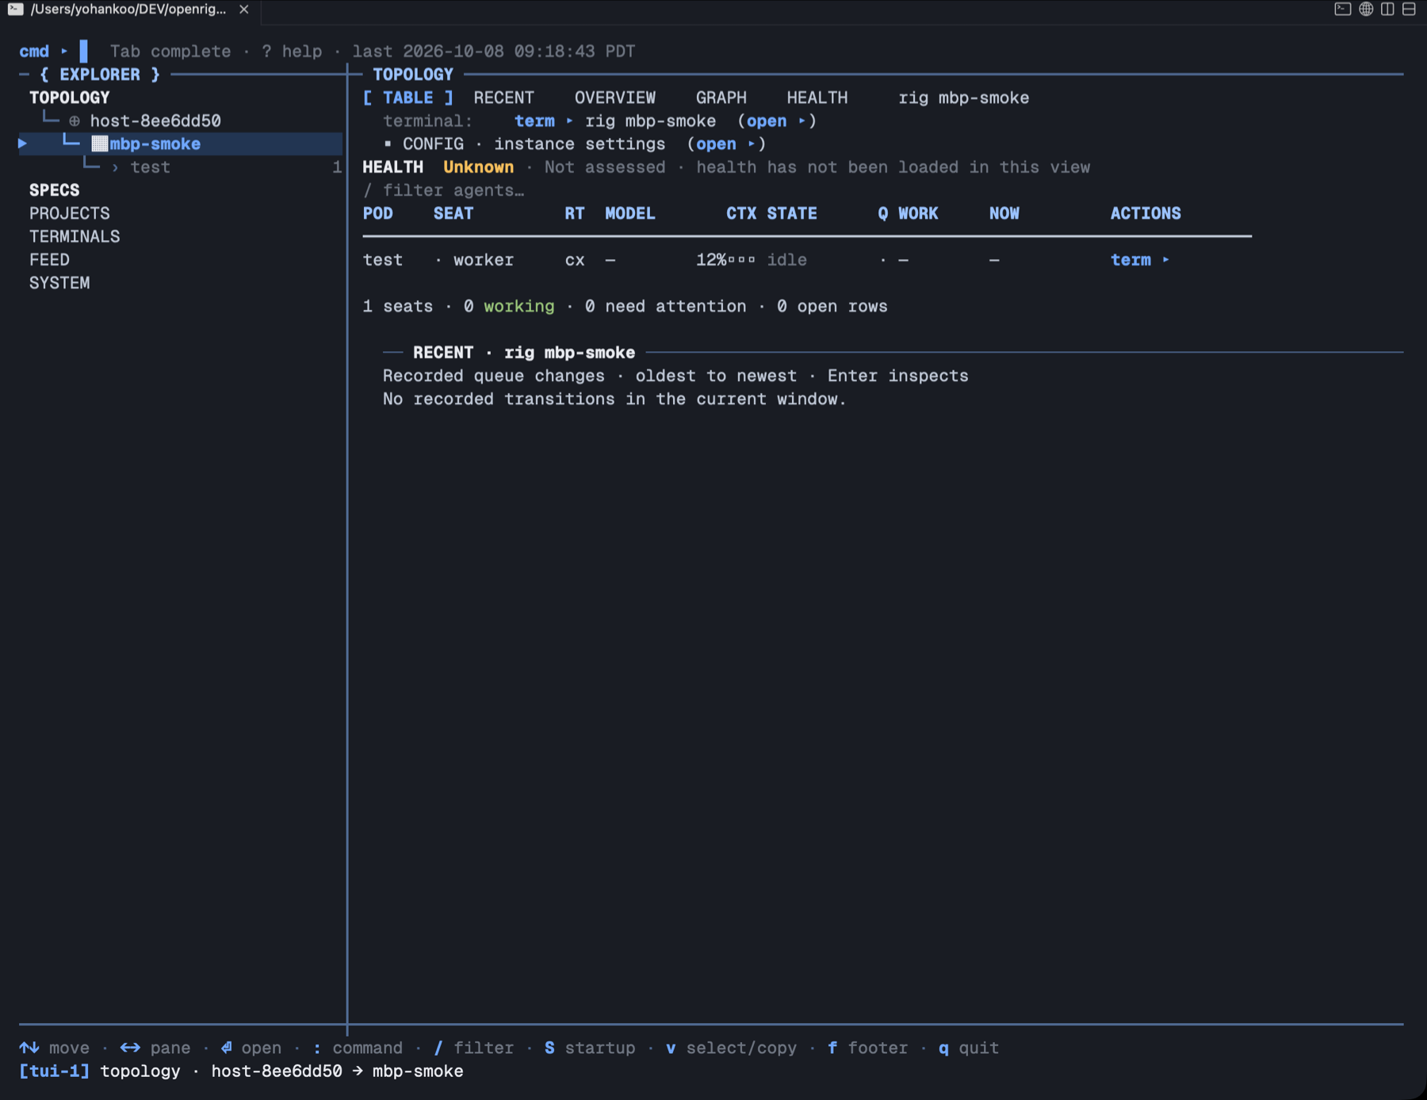Open the SPECS explorer section
Viewport: 1427px width, 1100px height.
(55, 190)
